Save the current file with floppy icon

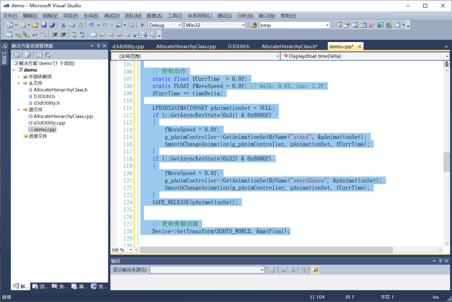tap(44, 25)
